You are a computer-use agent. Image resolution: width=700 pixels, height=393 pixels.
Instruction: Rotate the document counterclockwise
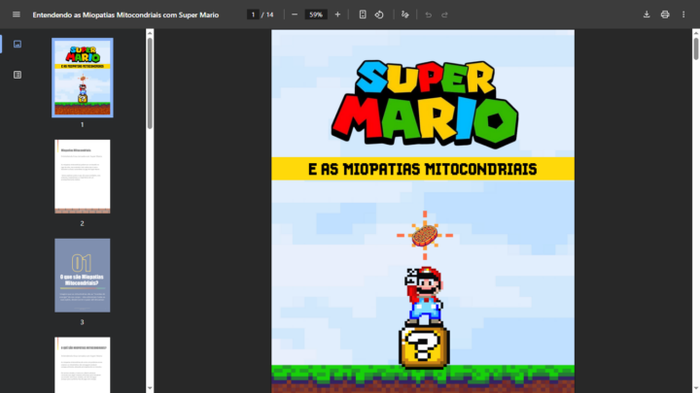point(379,15)
